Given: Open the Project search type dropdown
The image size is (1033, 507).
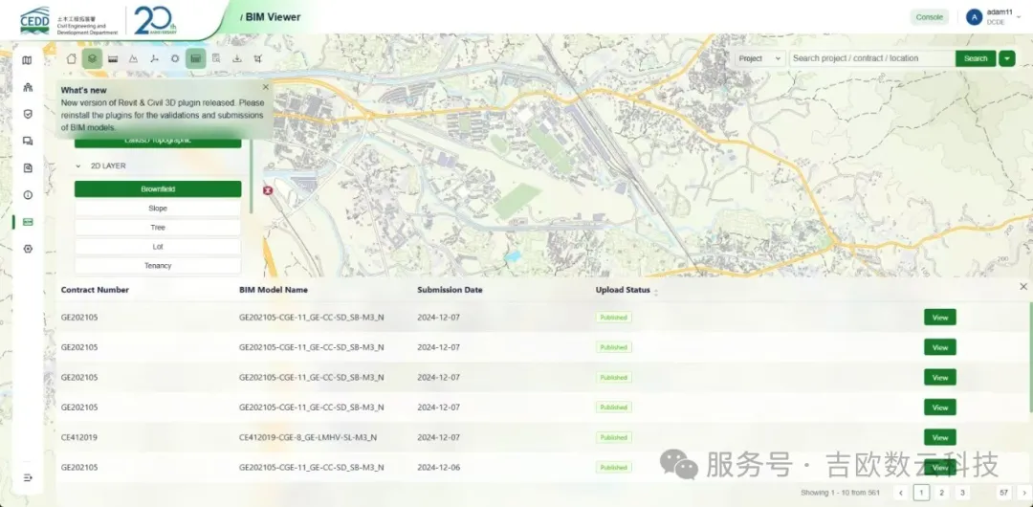Looking at the screenshot, I should (x=760, y=58).
